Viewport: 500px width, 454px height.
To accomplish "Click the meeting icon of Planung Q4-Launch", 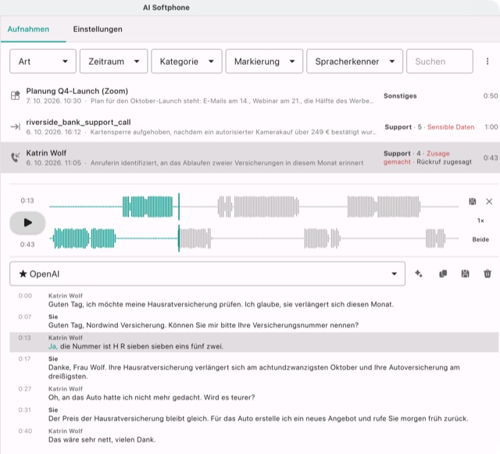I will point(16,95).
